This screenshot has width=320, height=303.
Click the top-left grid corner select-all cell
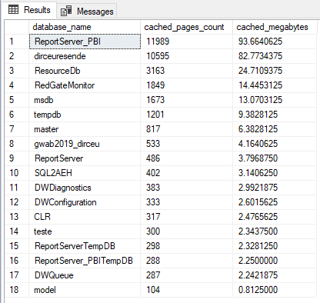point(17,27)
